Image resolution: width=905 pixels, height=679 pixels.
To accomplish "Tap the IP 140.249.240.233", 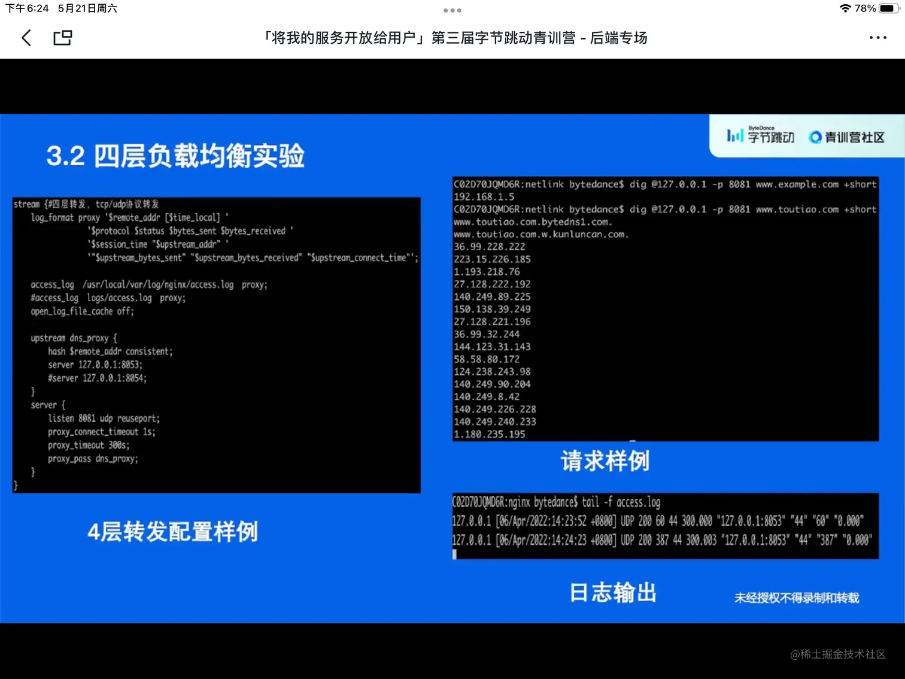I will coord(494,422).
